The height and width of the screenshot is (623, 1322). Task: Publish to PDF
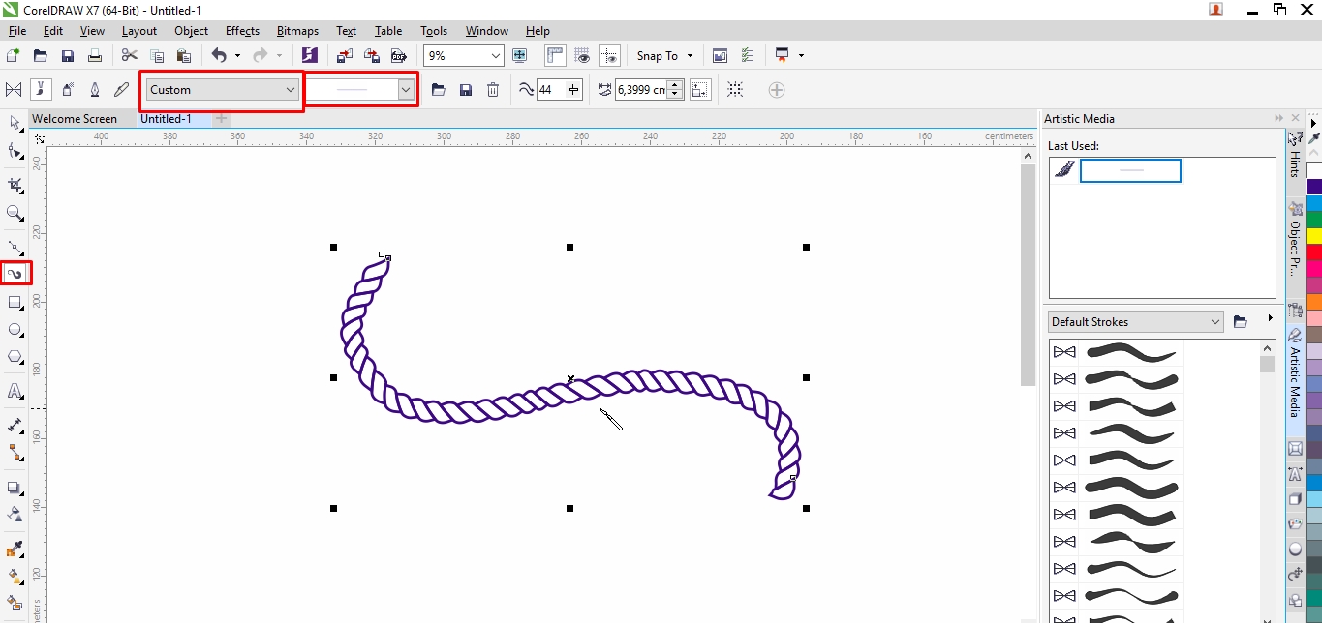[397, 56]
